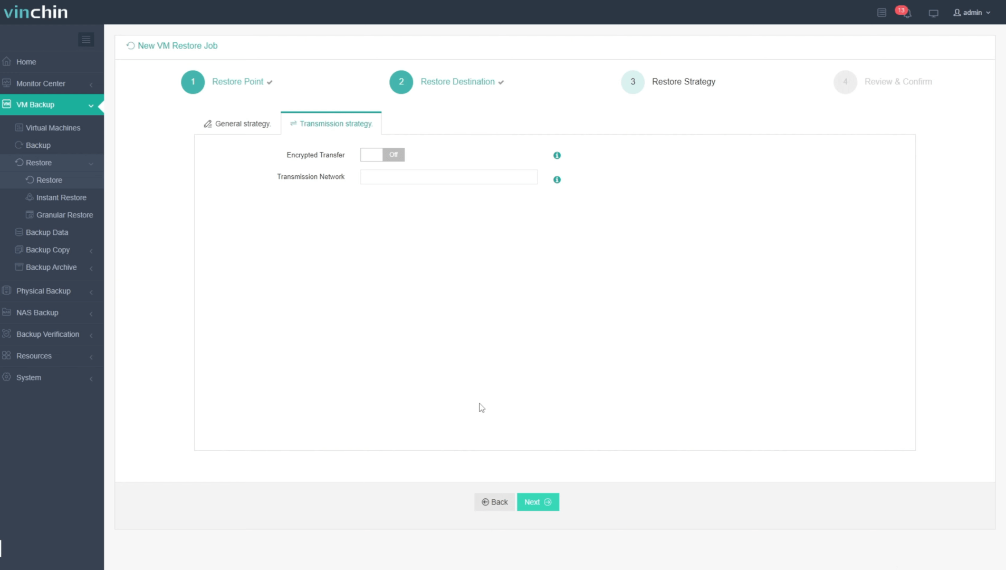The image size is (1006, 570).
Task: Collapse the sidebar with hamburger icon
Action: pyautogui.click(x=86, y=40)
